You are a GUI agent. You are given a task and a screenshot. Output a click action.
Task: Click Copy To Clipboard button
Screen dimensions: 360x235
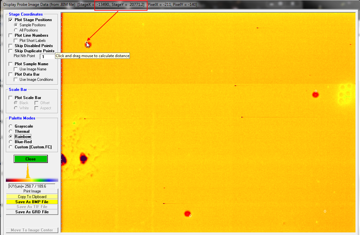click(32, 196)
